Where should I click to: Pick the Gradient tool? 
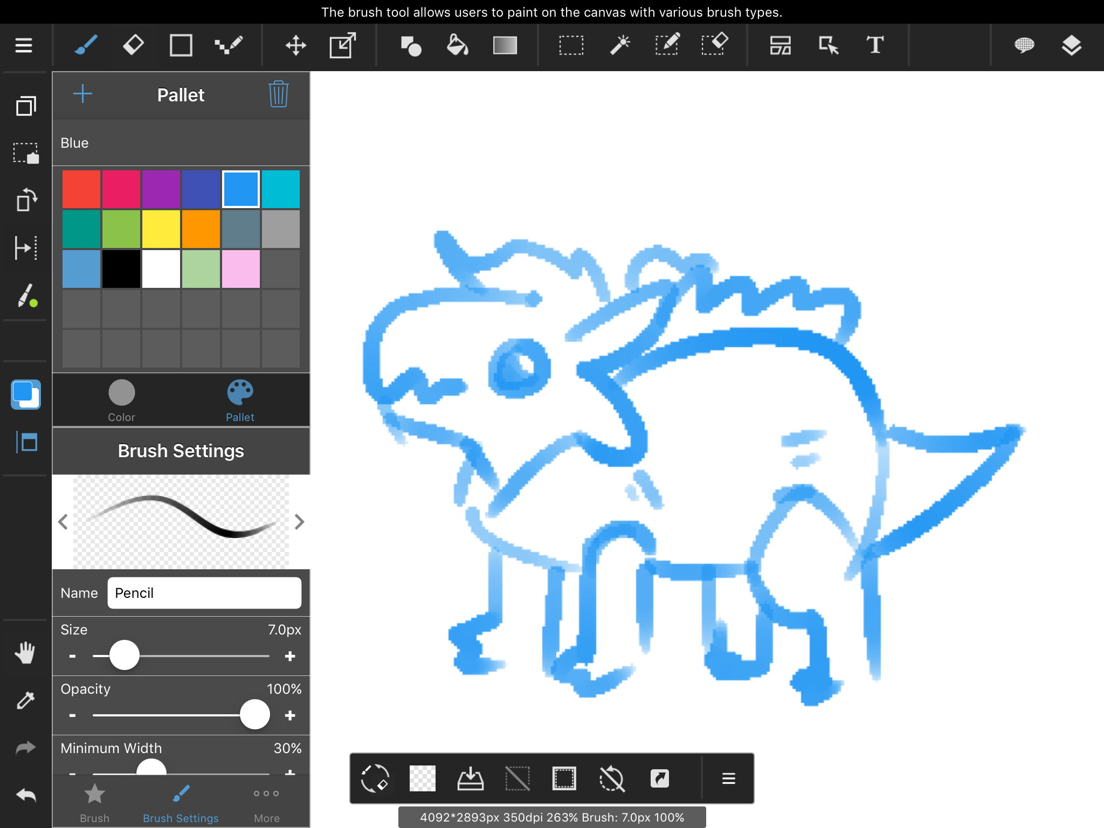(505, 45)
